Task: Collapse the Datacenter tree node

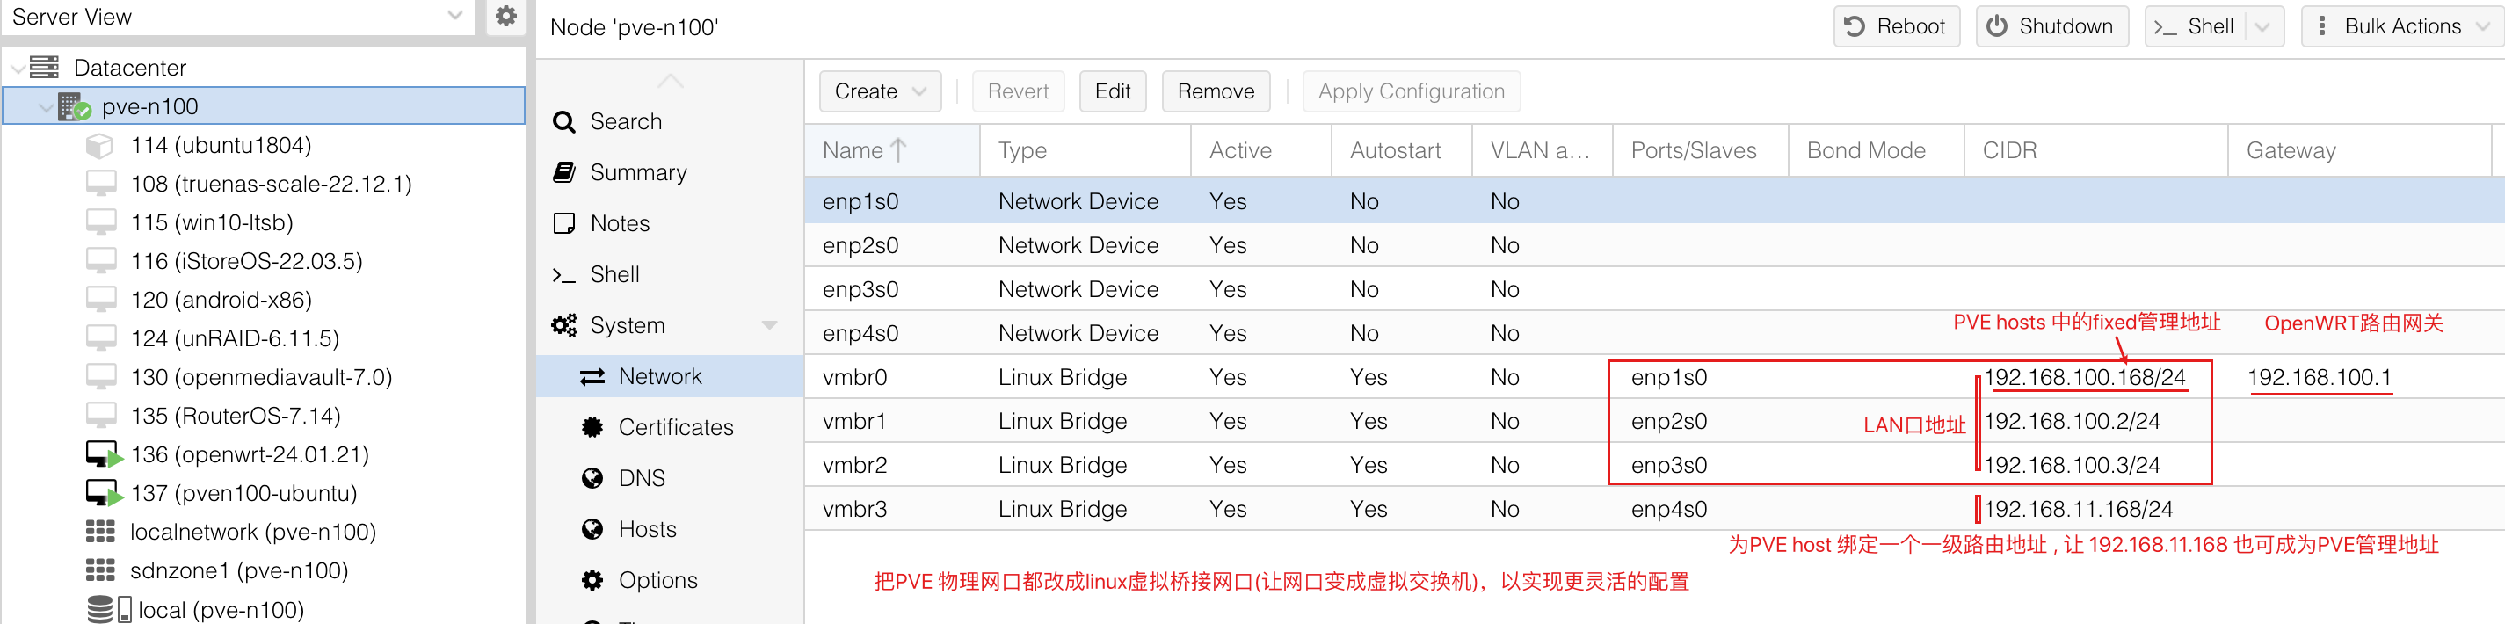Action: [18, 68]
